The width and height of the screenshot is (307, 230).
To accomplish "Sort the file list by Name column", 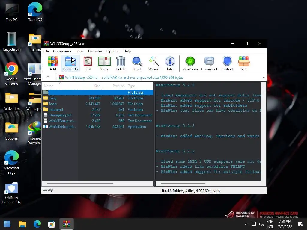I will pyautogui.click(x=60, y=86).
